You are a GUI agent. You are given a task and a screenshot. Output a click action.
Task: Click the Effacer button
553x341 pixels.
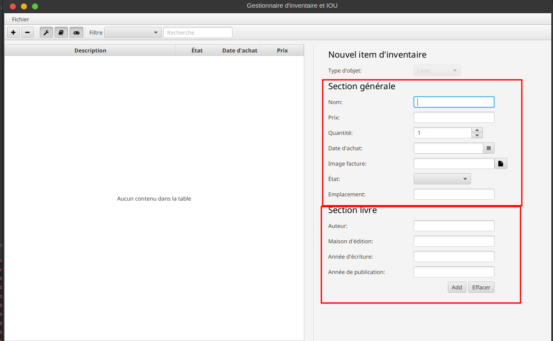tap(481, 287)
